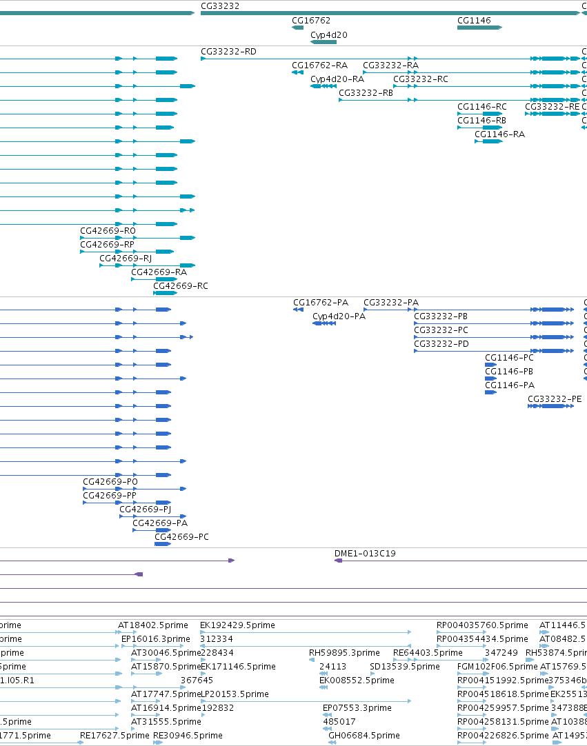This screenshot has width=587, height=746.
Task: Select the 347249 feature label
Action: click(501, 653)
